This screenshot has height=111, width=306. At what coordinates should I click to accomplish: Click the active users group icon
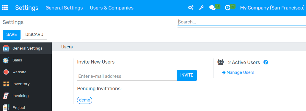[x=221, y=62]
